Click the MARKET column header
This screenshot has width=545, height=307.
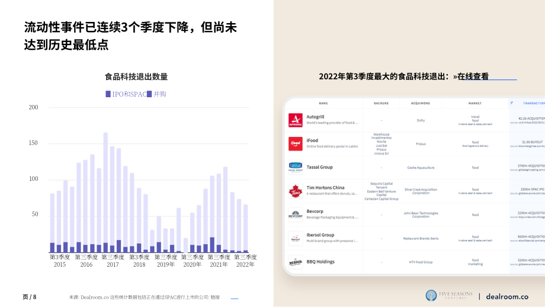(x=475, y=103)
